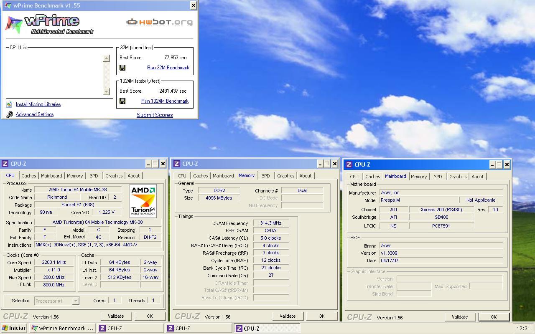Click the CPU-Z icon in the Memory window title bar
Screen dimensions: 535x334
click(177, 164)
